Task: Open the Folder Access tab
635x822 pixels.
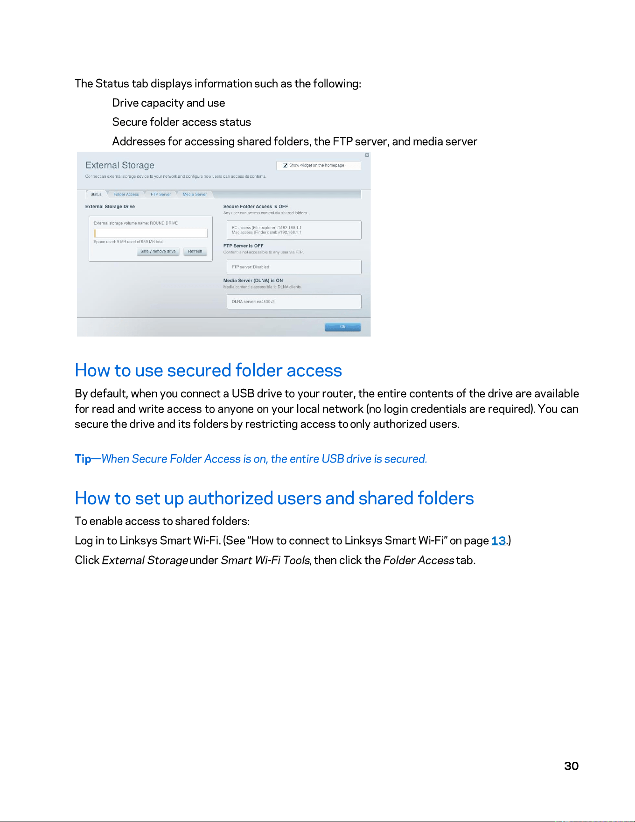Action: pyautogui.click(x=126, y=194)
